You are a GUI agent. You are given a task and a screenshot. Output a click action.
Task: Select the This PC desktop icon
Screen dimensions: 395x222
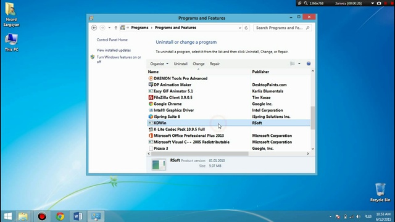coord(11,43)
